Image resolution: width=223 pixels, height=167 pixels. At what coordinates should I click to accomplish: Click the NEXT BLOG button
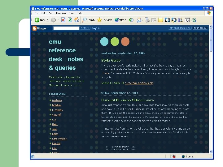pyautogui.click(x=200, y=28)
